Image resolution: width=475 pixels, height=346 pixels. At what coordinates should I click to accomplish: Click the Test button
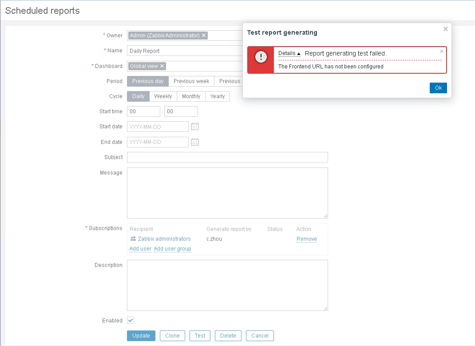tap(200, 336)
